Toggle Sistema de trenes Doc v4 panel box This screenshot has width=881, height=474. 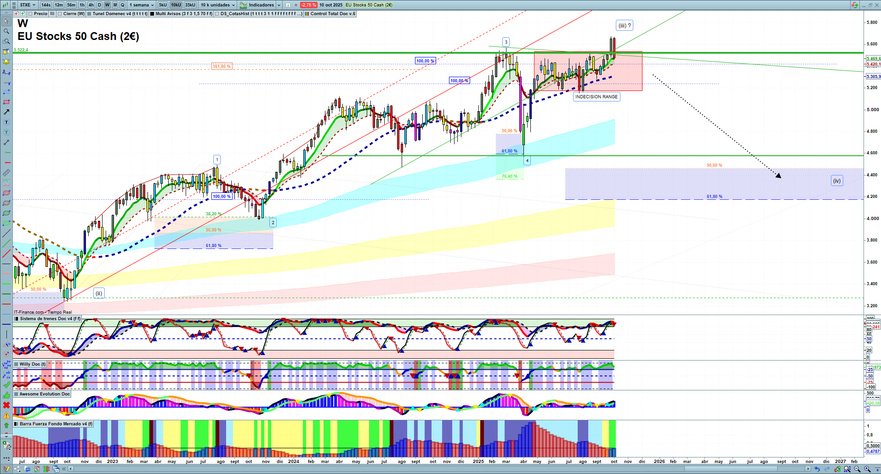pyautogui.click(x=17, y=319)
